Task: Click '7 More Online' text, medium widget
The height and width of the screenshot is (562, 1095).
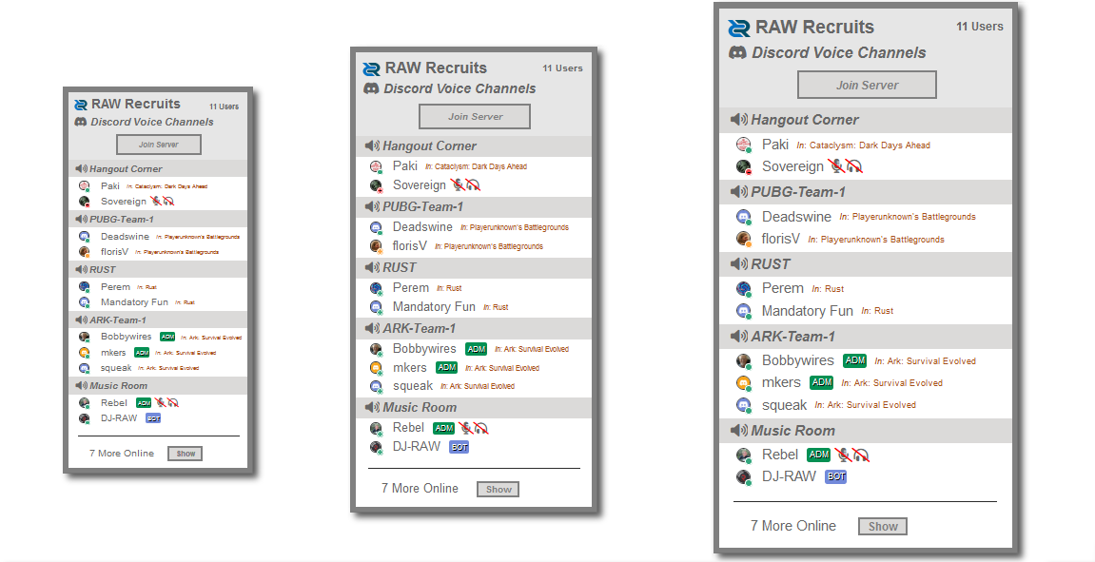Action: pyautogui.click(x=420, y=489)
